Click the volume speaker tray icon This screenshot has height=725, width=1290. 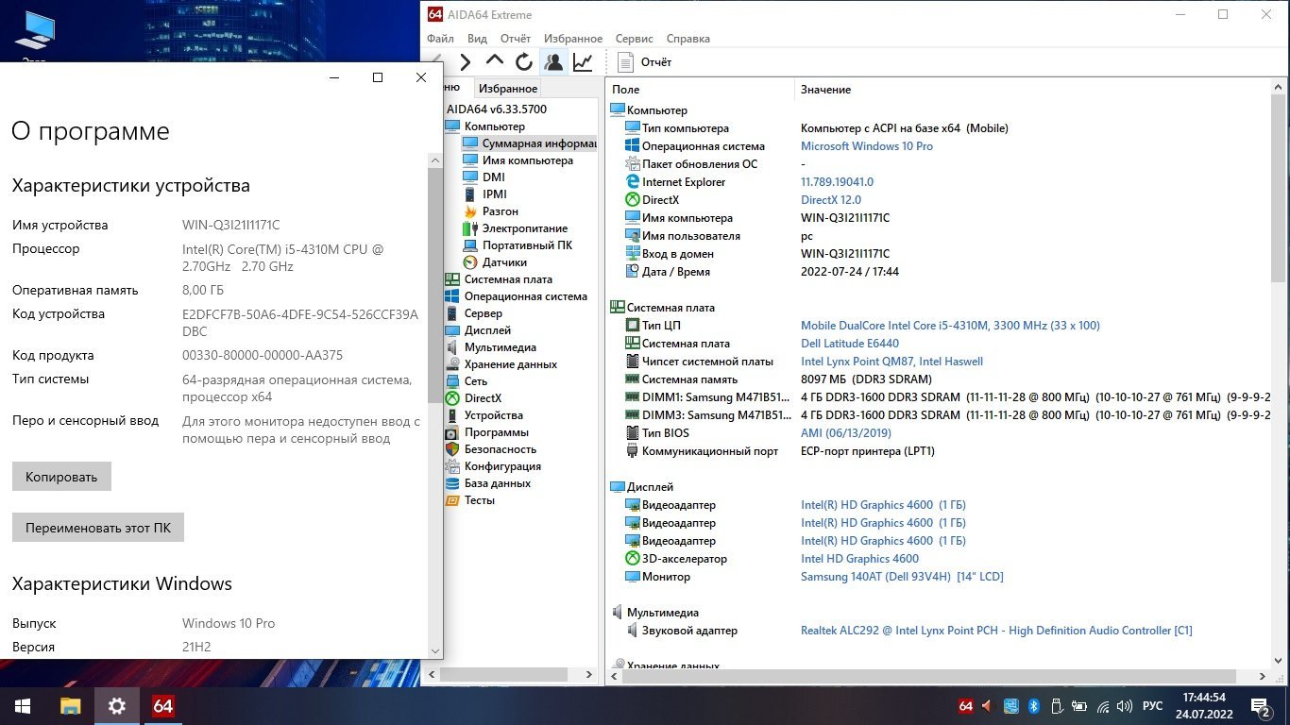pyautogui.click(x=1124, y=706)
